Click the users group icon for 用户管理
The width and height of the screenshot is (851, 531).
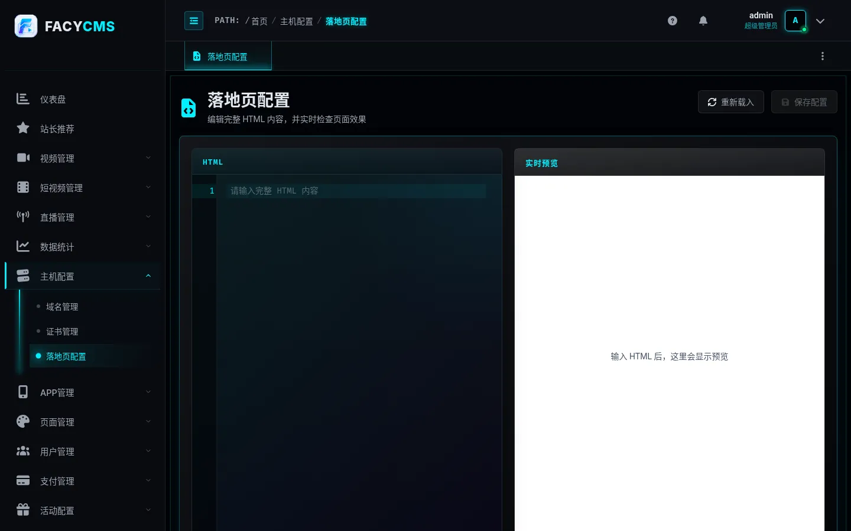pyautogui.click(x=23, y=451)
